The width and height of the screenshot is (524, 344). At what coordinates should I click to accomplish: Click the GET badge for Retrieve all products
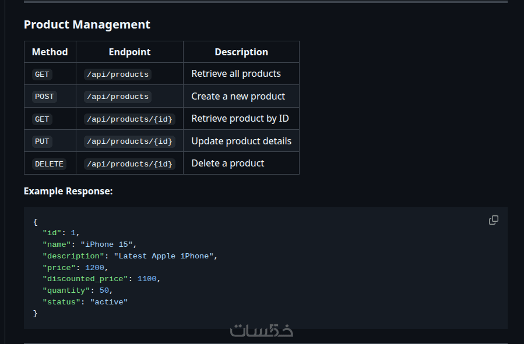(43, 75)
